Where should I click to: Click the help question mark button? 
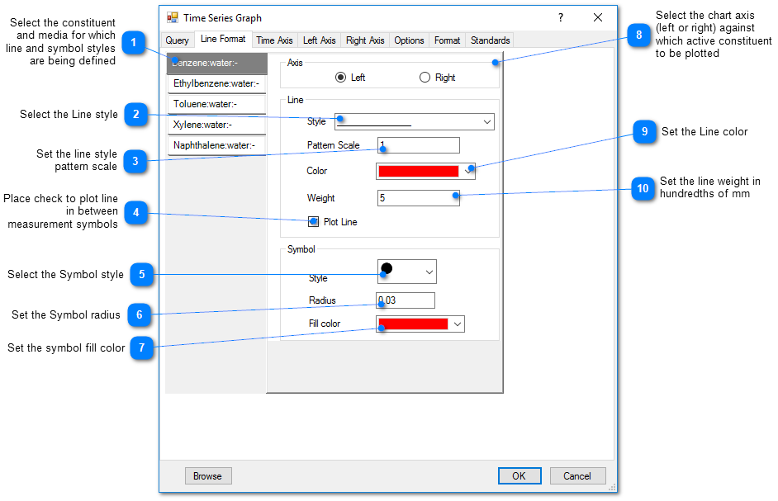click(x=560, y=17)
